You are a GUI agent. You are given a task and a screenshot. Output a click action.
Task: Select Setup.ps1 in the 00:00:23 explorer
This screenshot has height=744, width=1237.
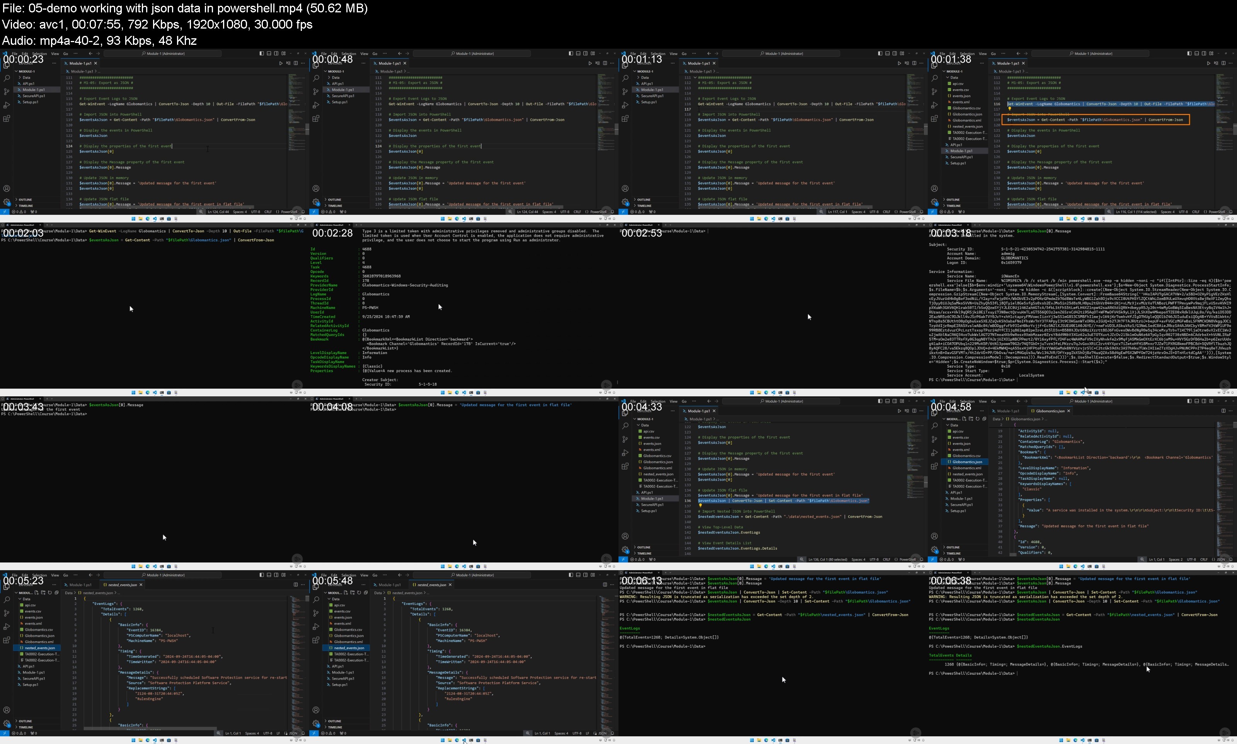30,102
